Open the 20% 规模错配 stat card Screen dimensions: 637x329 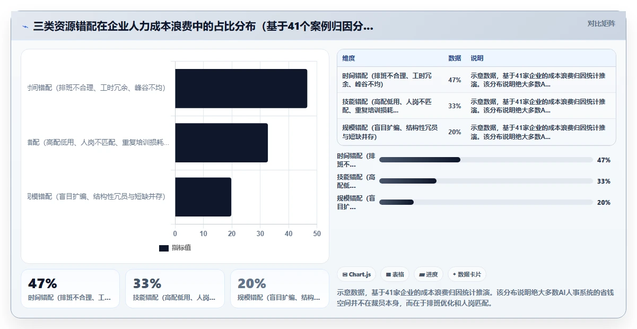[280, 289]
